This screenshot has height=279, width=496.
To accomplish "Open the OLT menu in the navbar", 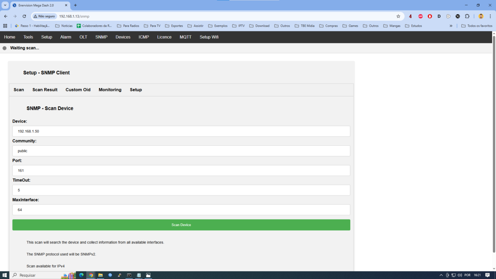I will tap(83, 37).
